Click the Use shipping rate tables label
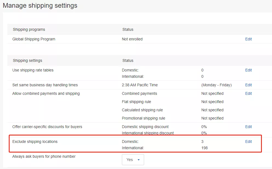 point(33,70)
